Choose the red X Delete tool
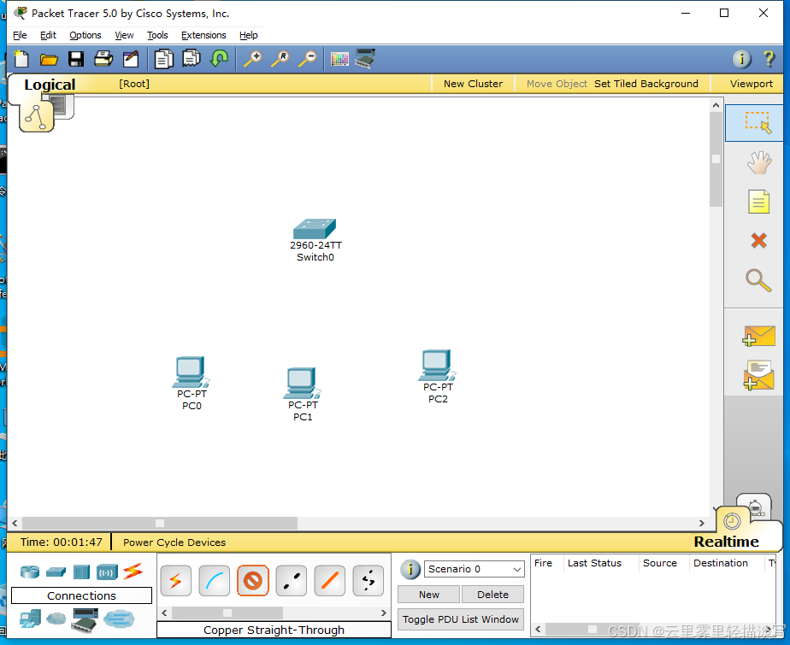Image resolution: width=790 pixels, height=645 pixels. 758,241
